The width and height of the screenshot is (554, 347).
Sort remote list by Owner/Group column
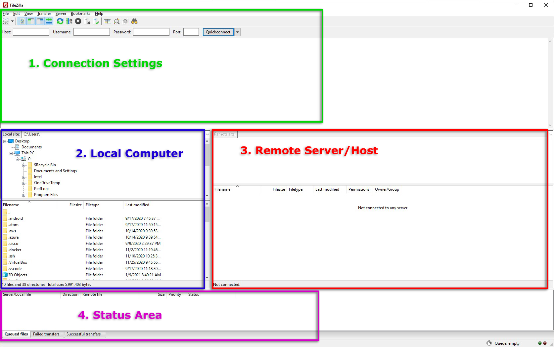387,189
